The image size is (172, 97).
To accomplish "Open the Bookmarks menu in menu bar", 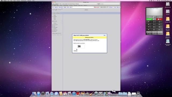I will tap(24, 1).
